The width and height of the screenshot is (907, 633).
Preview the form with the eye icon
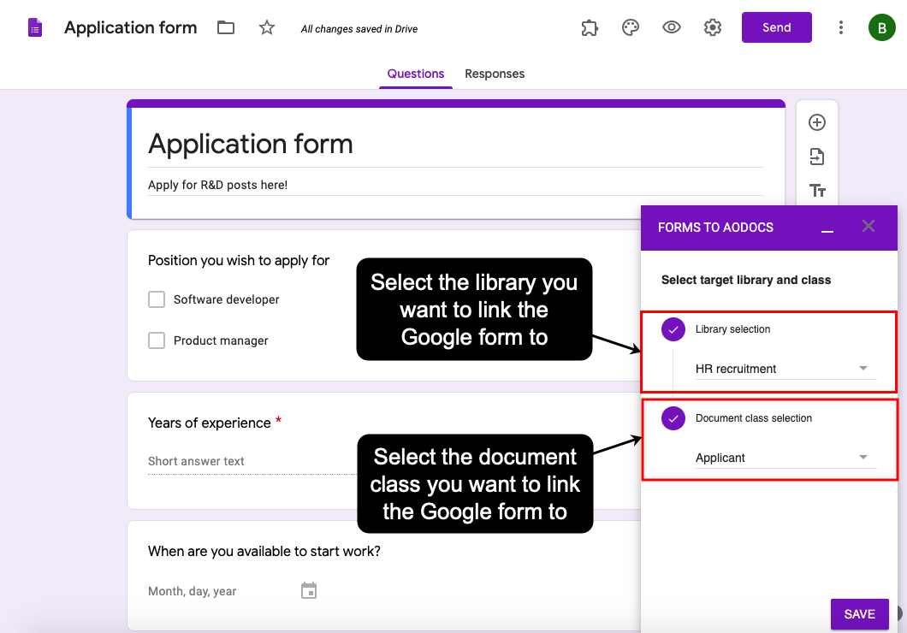(672, 27)
